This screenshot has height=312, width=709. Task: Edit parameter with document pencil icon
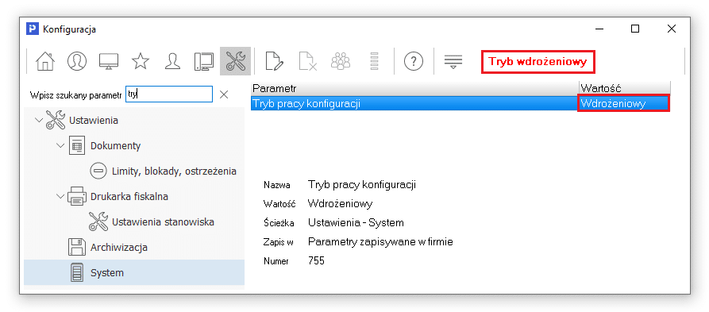(x=274, y=61)
